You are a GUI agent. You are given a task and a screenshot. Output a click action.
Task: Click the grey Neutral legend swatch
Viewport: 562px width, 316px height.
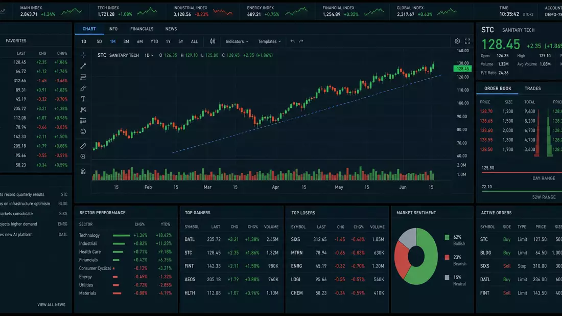coord(447,277)
